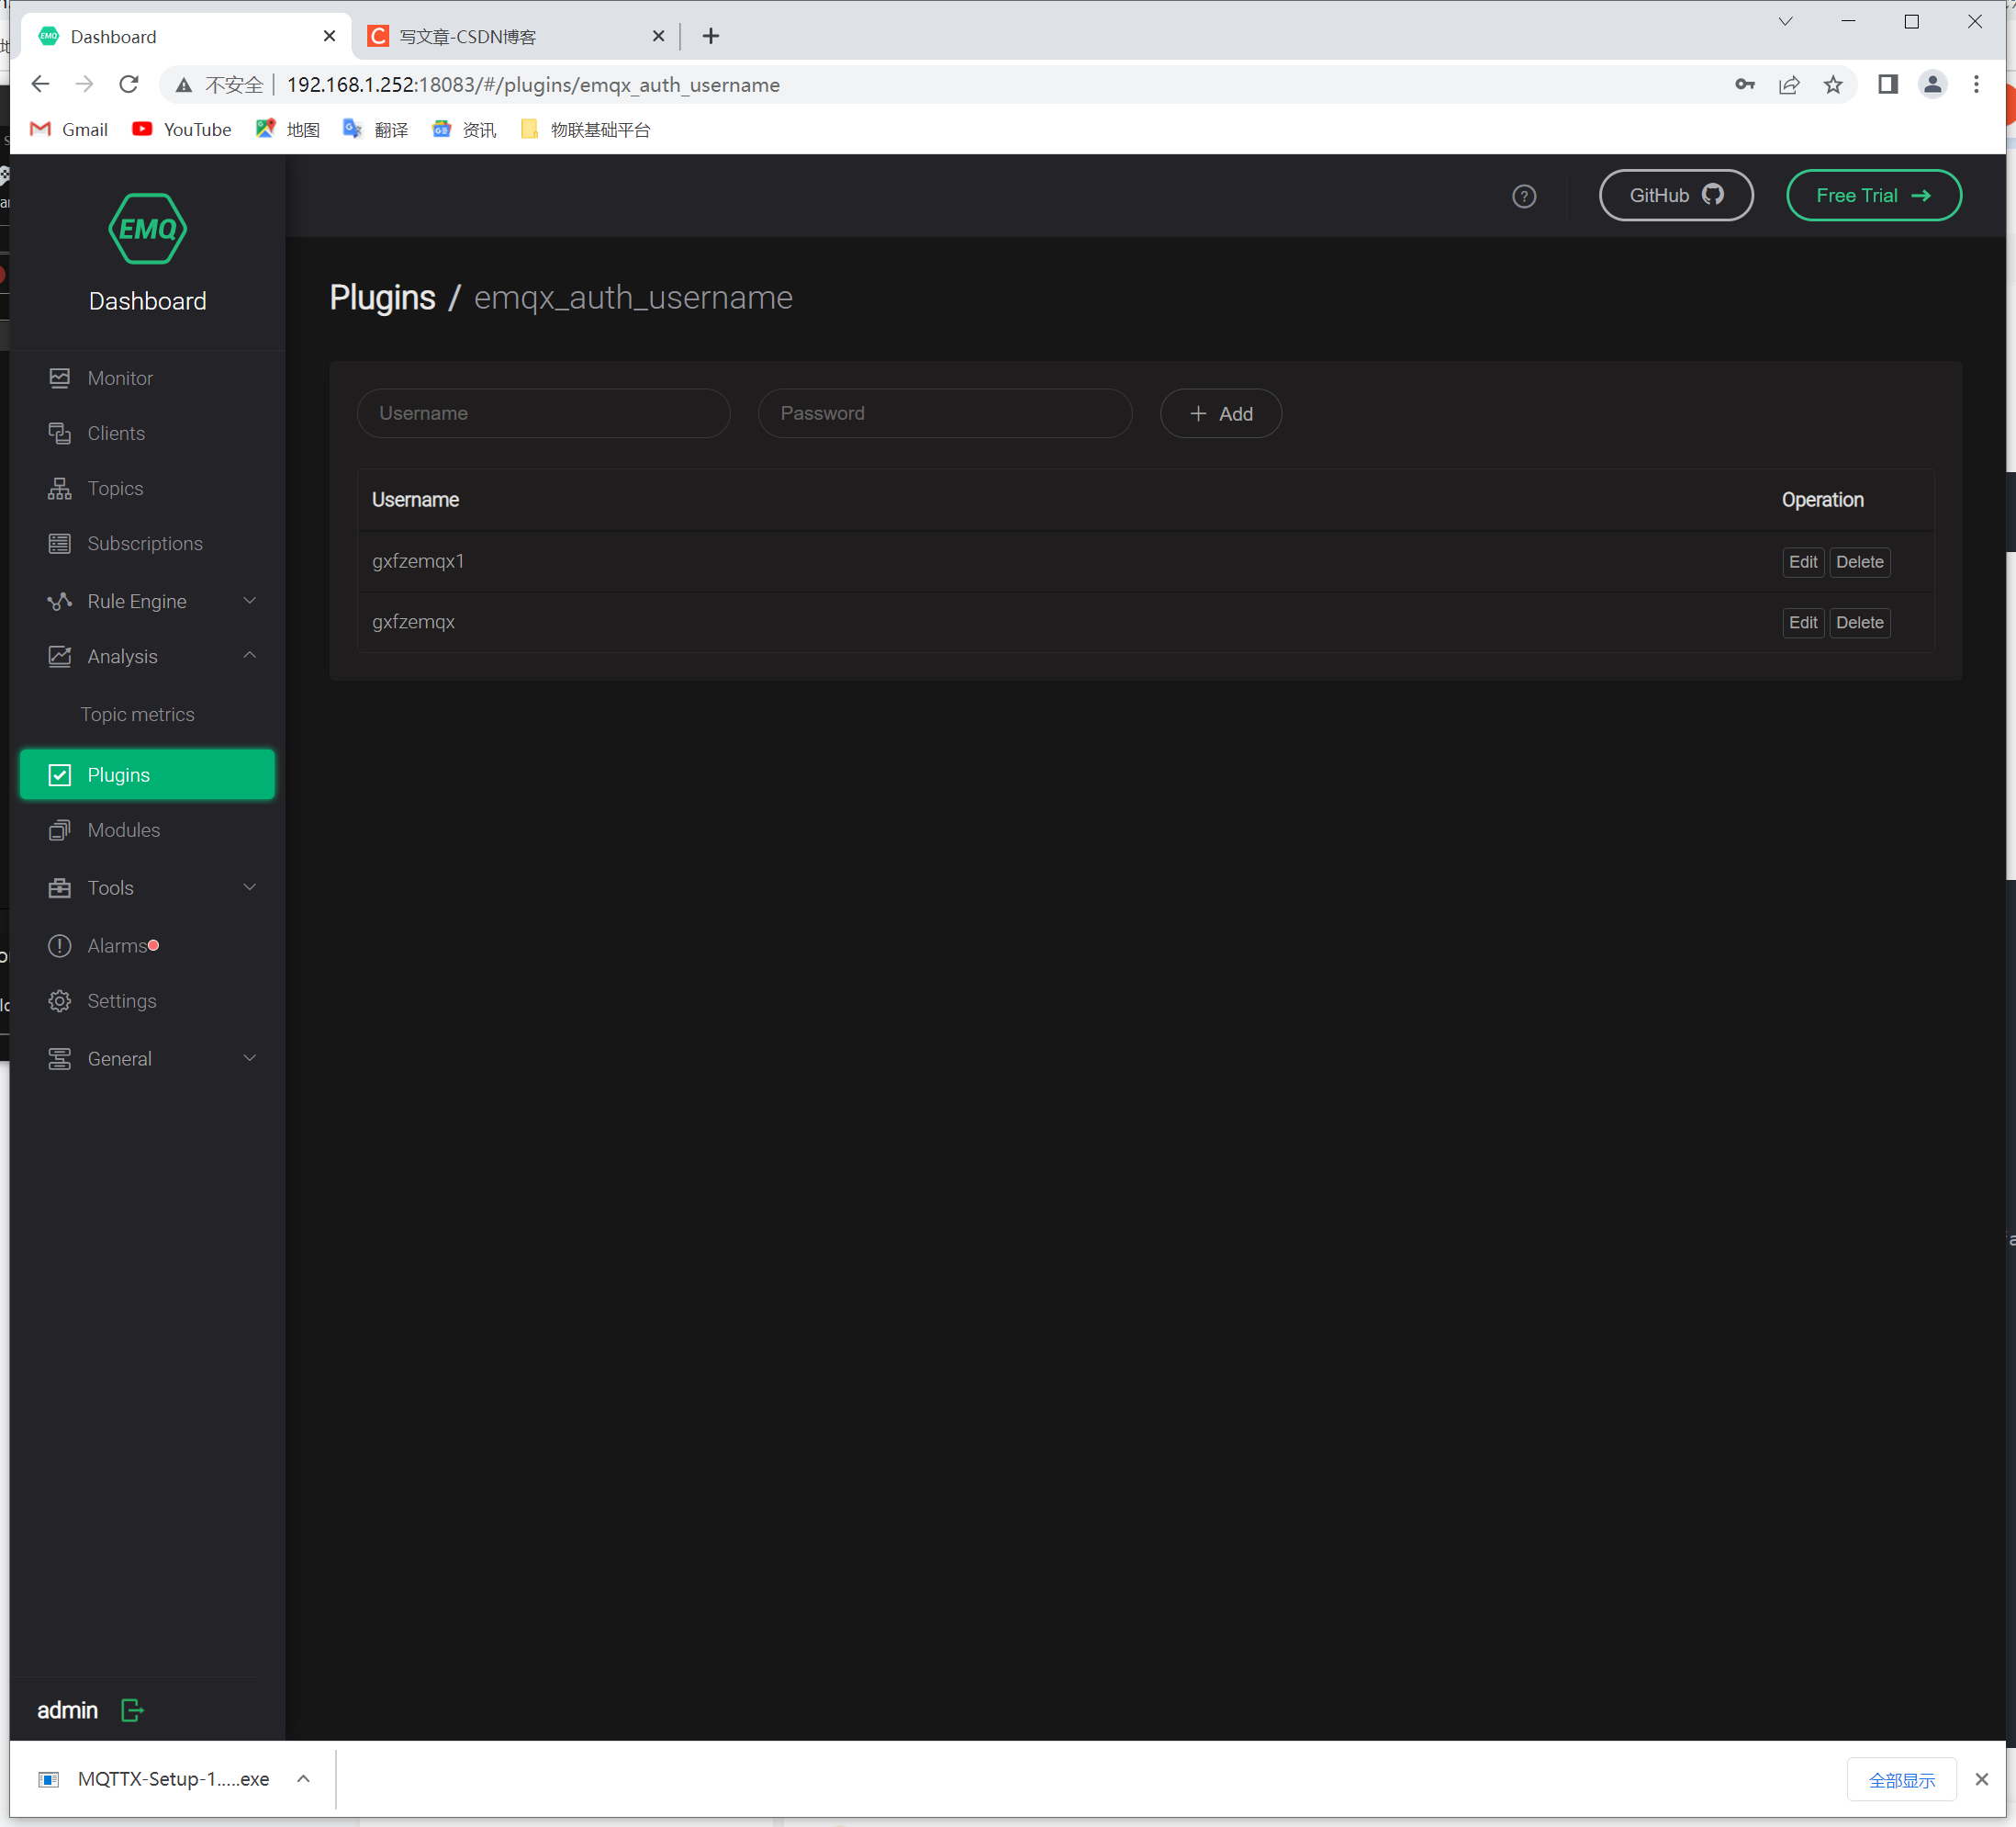Open Subscriptions via its sidebar icon

point(59,543)
